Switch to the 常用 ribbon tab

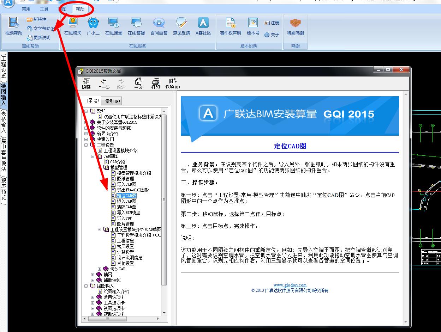(x=26, y=9)
